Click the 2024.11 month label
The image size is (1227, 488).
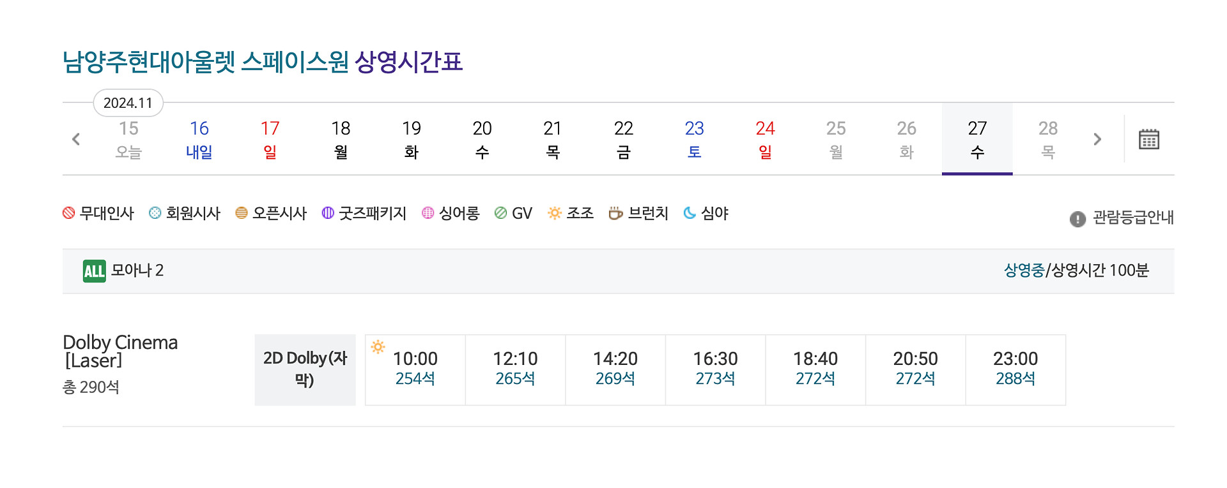(128, 103)
